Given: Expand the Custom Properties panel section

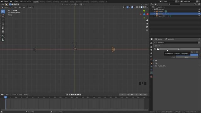Looking at the screenshot, I should click(154, 66).
